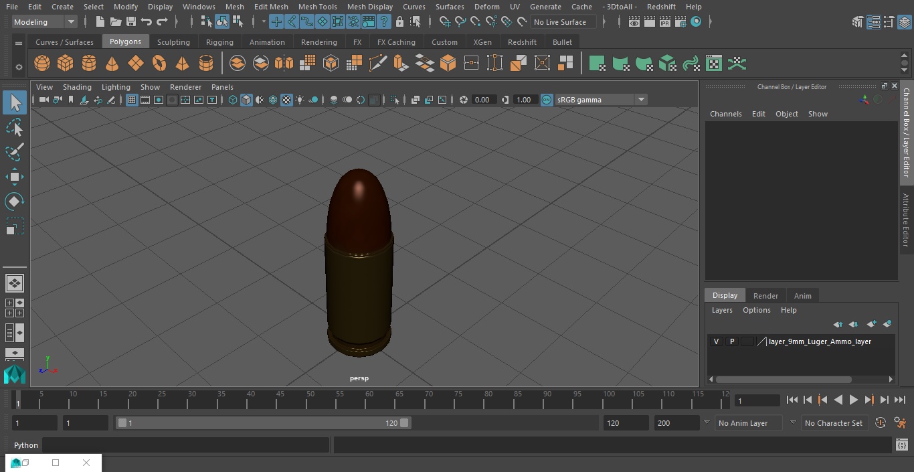Open the Modeling workspace menu set dropdown
Image resolution: width=914 pixels, height=472 pixels.
click(45, 22)
